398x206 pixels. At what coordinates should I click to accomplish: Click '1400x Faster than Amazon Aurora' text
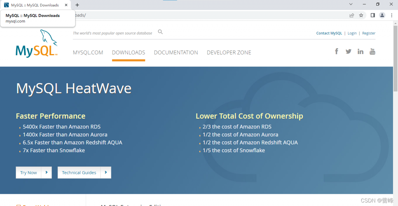(x=65, y=135)
